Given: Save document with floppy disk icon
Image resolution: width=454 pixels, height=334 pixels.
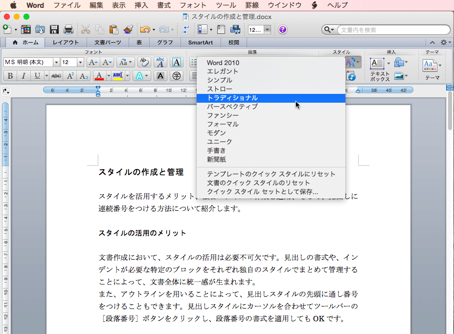Looking at the screenshot, I should tap(54, 29).
